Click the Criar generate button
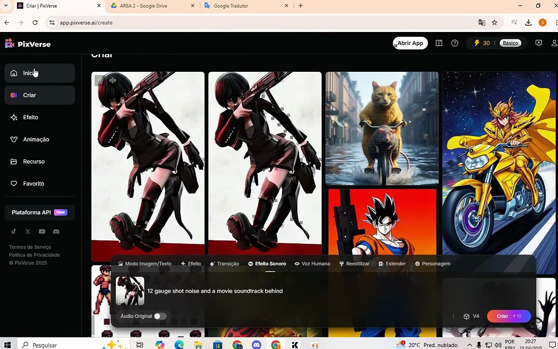558x349 pixels. pyautogui.click(x=509, y=316)
